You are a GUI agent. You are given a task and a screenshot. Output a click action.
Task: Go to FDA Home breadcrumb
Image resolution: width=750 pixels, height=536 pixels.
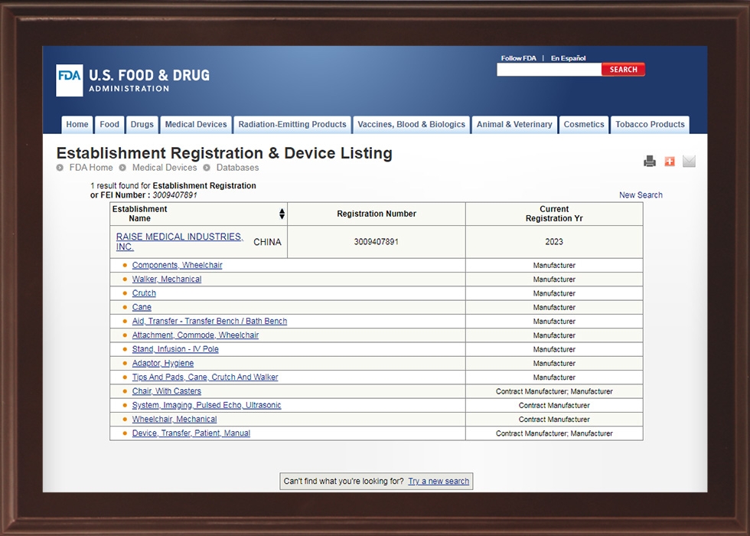(91, 168)
